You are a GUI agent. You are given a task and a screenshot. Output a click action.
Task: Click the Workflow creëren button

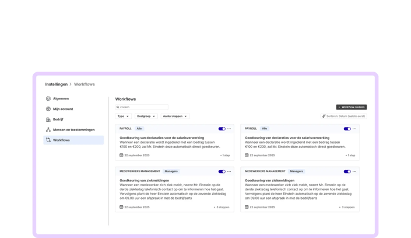352,107
